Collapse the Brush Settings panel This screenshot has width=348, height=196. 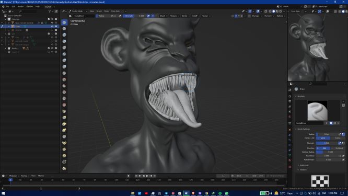point(303,129)
